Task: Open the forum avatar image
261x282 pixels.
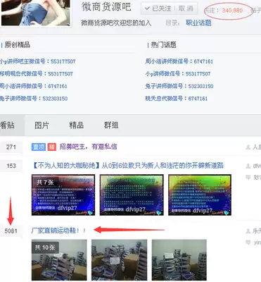Action: coord(35,13)
